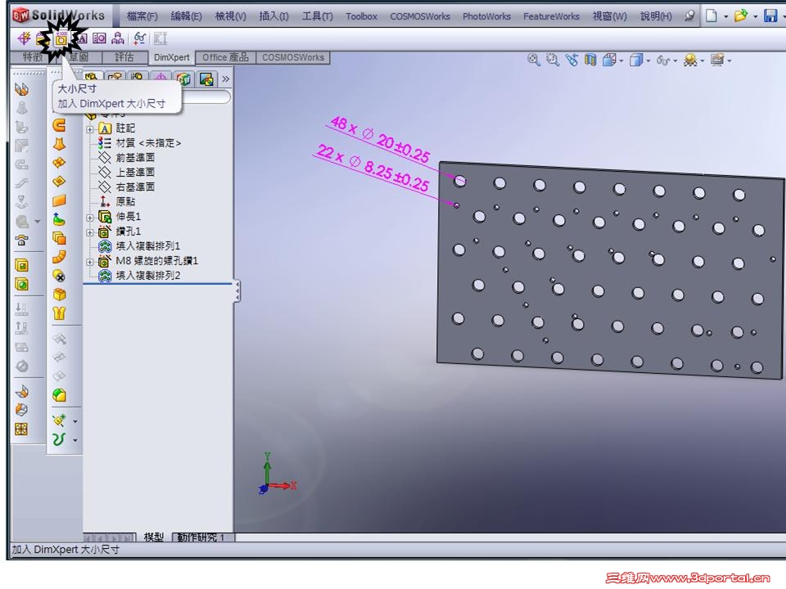The height and width of the screenshot is (589, 786).
Task: Select the 前基準面 front plane
Action: 126,158
